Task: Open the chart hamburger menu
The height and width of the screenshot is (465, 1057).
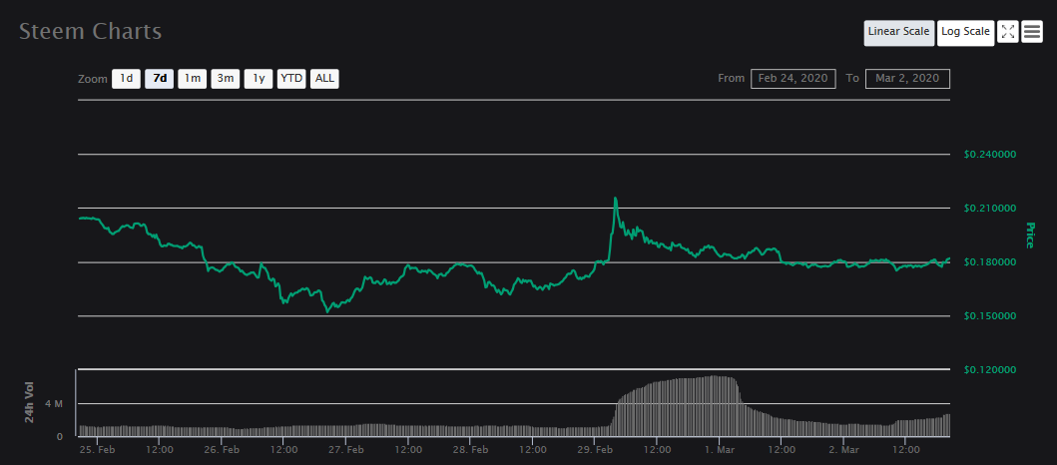Action: 1032,32
